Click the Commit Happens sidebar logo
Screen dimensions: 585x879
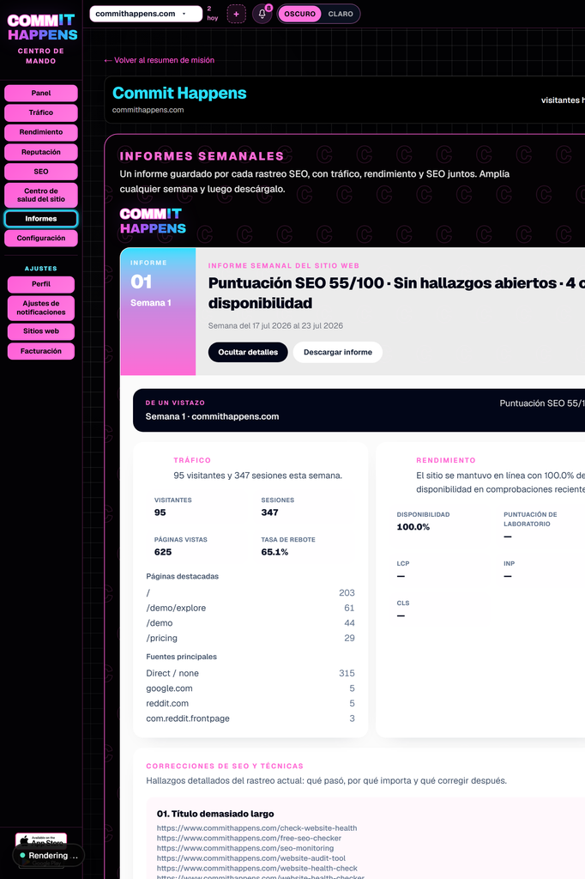pyautogui.click(x=43, y=27)
